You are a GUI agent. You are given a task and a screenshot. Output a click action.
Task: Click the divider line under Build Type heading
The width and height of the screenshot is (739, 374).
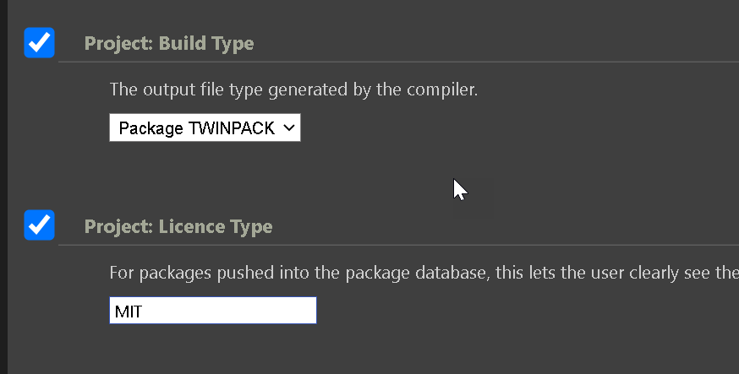click(x=399, y=62)
